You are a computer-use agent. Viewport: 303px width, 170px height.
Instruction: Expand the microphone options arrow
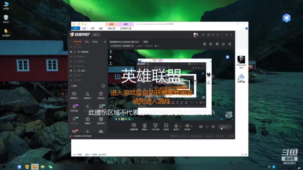pyautogui.click(x=181, y=126)
